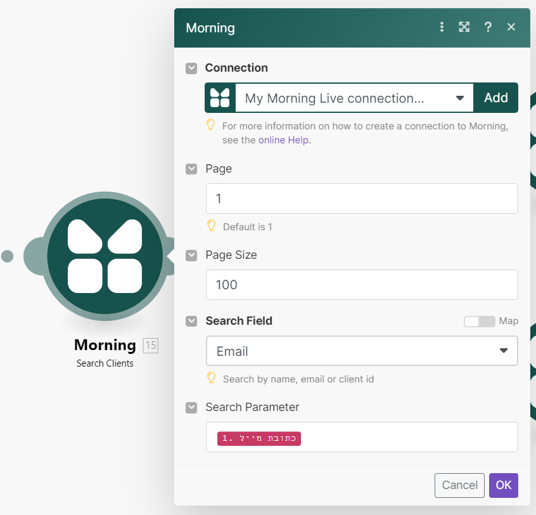The width and height of the screenshot is (536, 515).
Task: Open the online Help link
Action: click(283, 140)
